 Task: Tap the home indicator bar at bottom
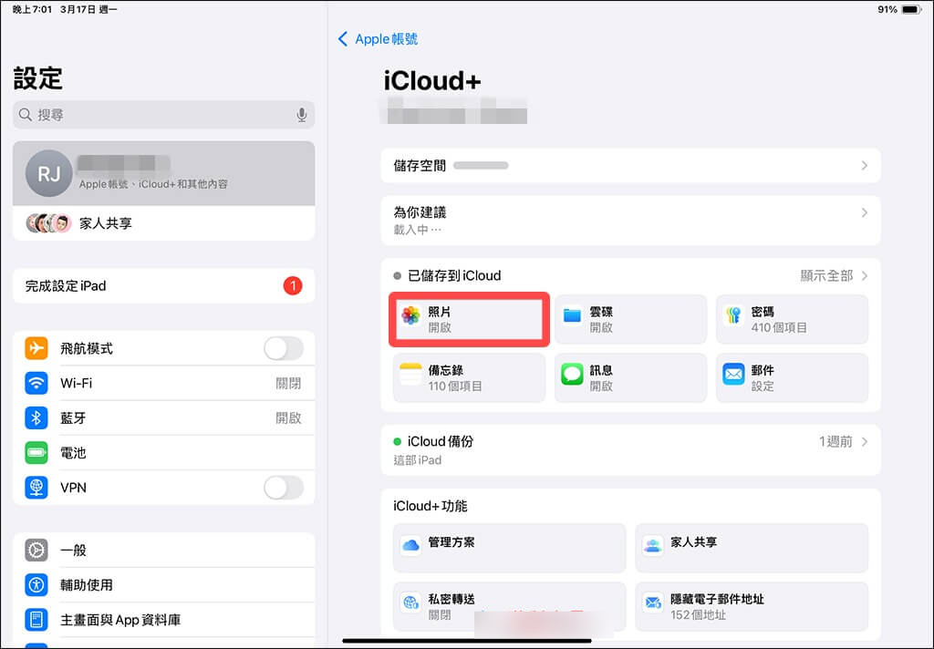(x=467, y=642)
